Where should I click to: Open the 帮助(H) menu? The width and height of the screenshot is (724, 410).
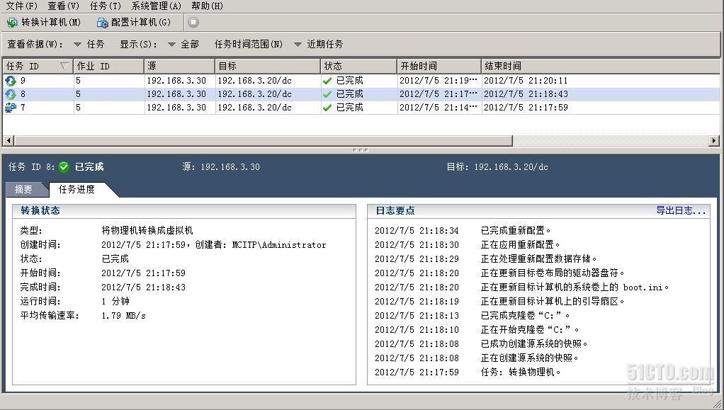click(x=207, y=6)
